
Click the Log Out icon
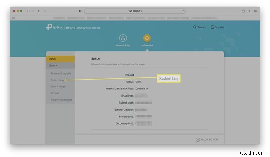pyautogui.click(x=213, y=27)
